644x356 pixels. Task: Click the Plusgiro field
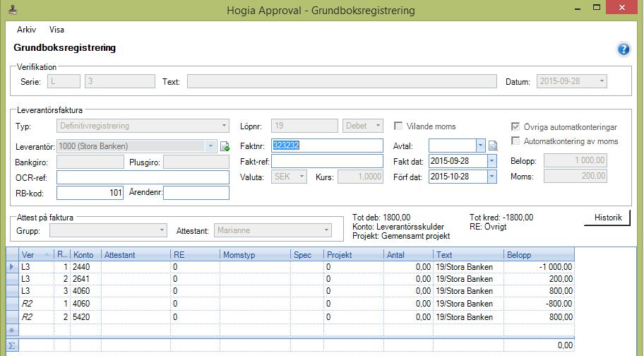tap(196, 162)
